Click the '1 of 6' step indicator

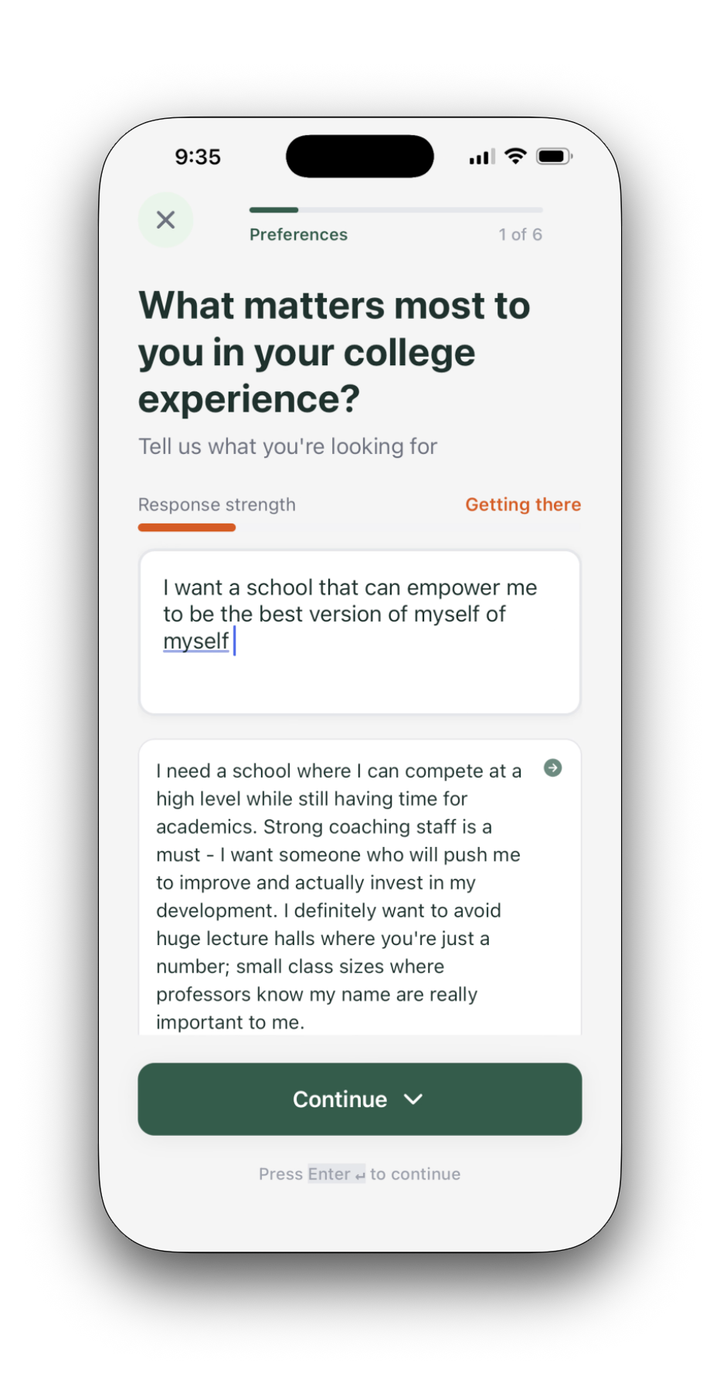[520, 234]
